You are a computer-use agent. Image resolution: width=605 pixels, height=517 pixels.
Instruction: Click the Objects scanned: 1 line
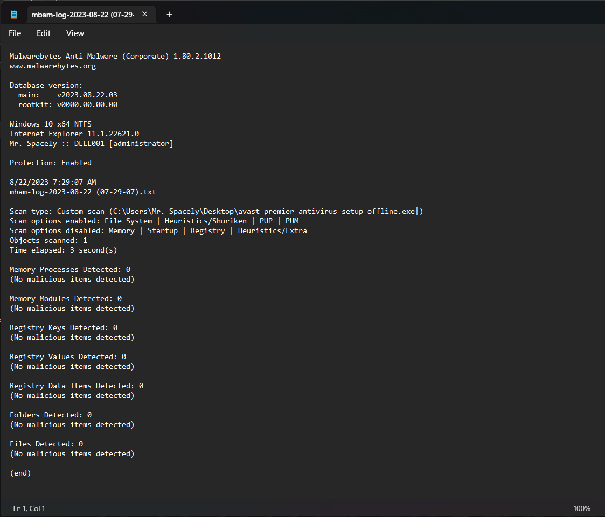click(x=48, y=240)
